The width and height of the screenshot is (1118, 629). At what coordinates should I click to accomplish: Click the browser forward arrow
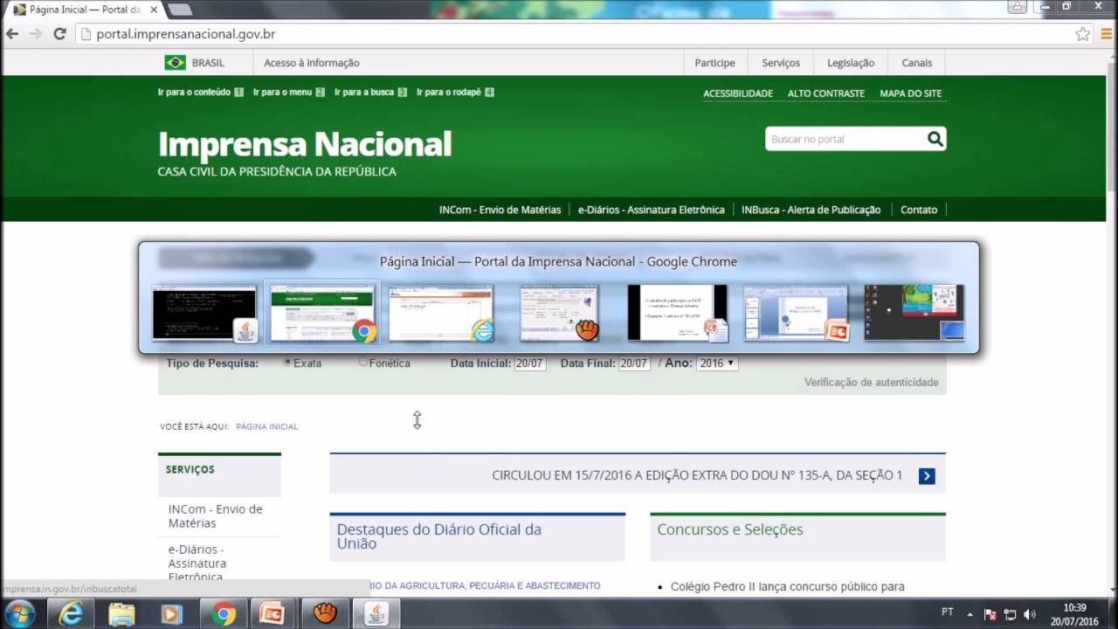[36, 34]
